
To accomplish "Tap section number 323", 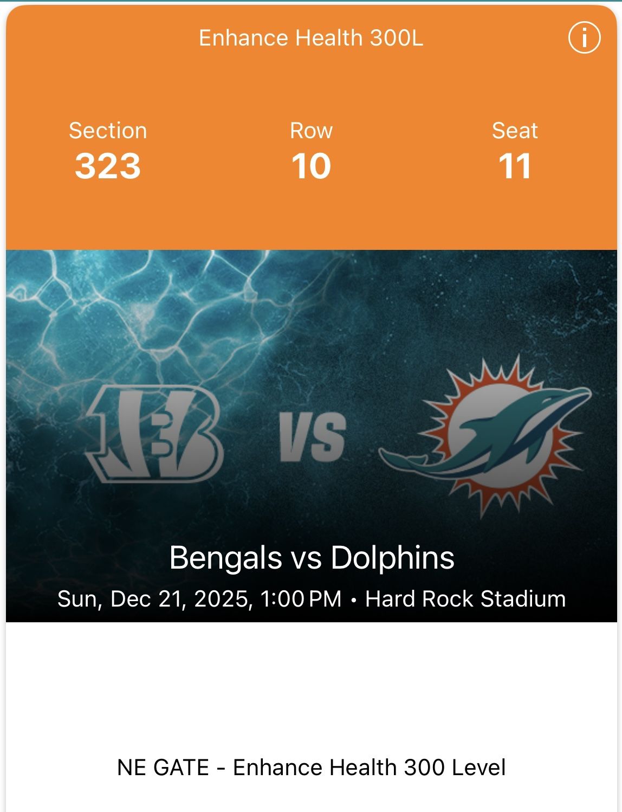I will (x=108, y=166).
